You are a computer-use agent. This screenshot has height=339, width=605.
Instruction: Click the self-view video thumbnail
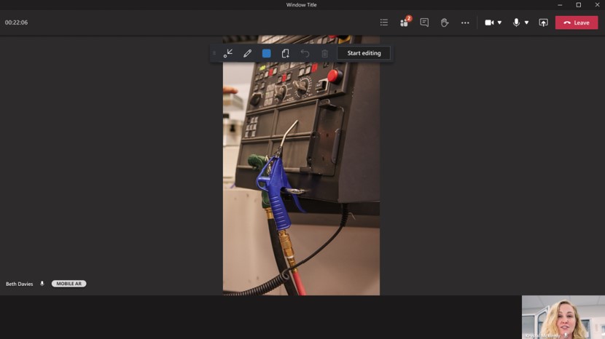(563, 317)
